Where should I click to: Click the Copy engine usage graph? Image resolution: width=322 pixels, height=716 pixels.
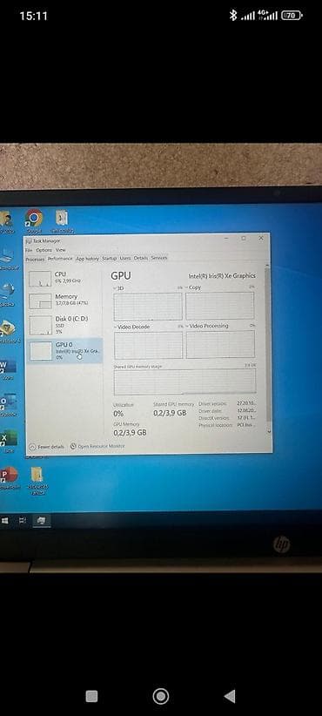220,306
